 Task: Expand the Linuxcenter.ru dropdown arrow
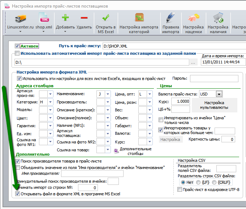click(20, 32)
